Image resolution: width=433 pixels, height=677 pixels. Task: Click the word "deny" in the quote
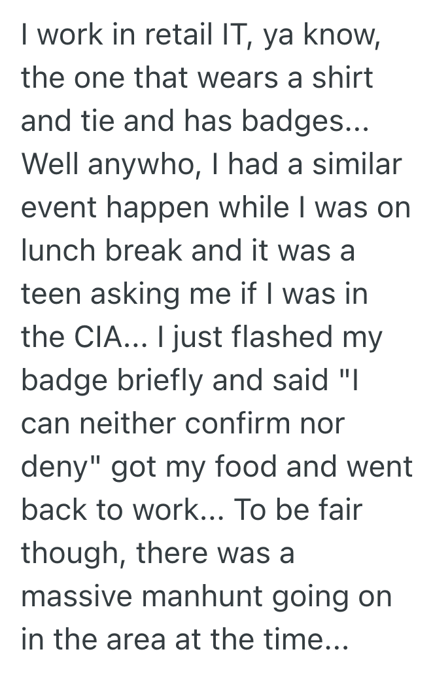[x=56, y=467]
